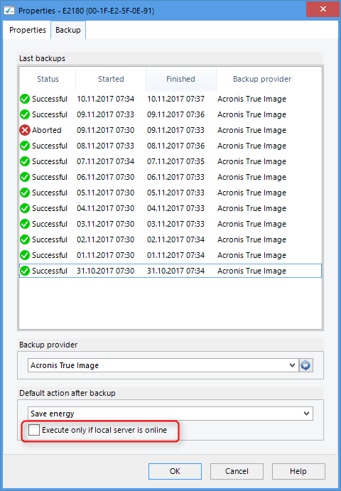Click the Acronis True Image combo box text
Viewport: 341px width, 491px height.
point(65,365)
